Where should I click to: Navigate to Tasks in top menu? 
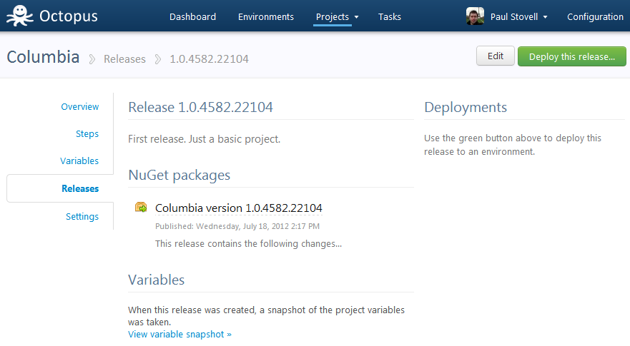[x=390, y=16]
